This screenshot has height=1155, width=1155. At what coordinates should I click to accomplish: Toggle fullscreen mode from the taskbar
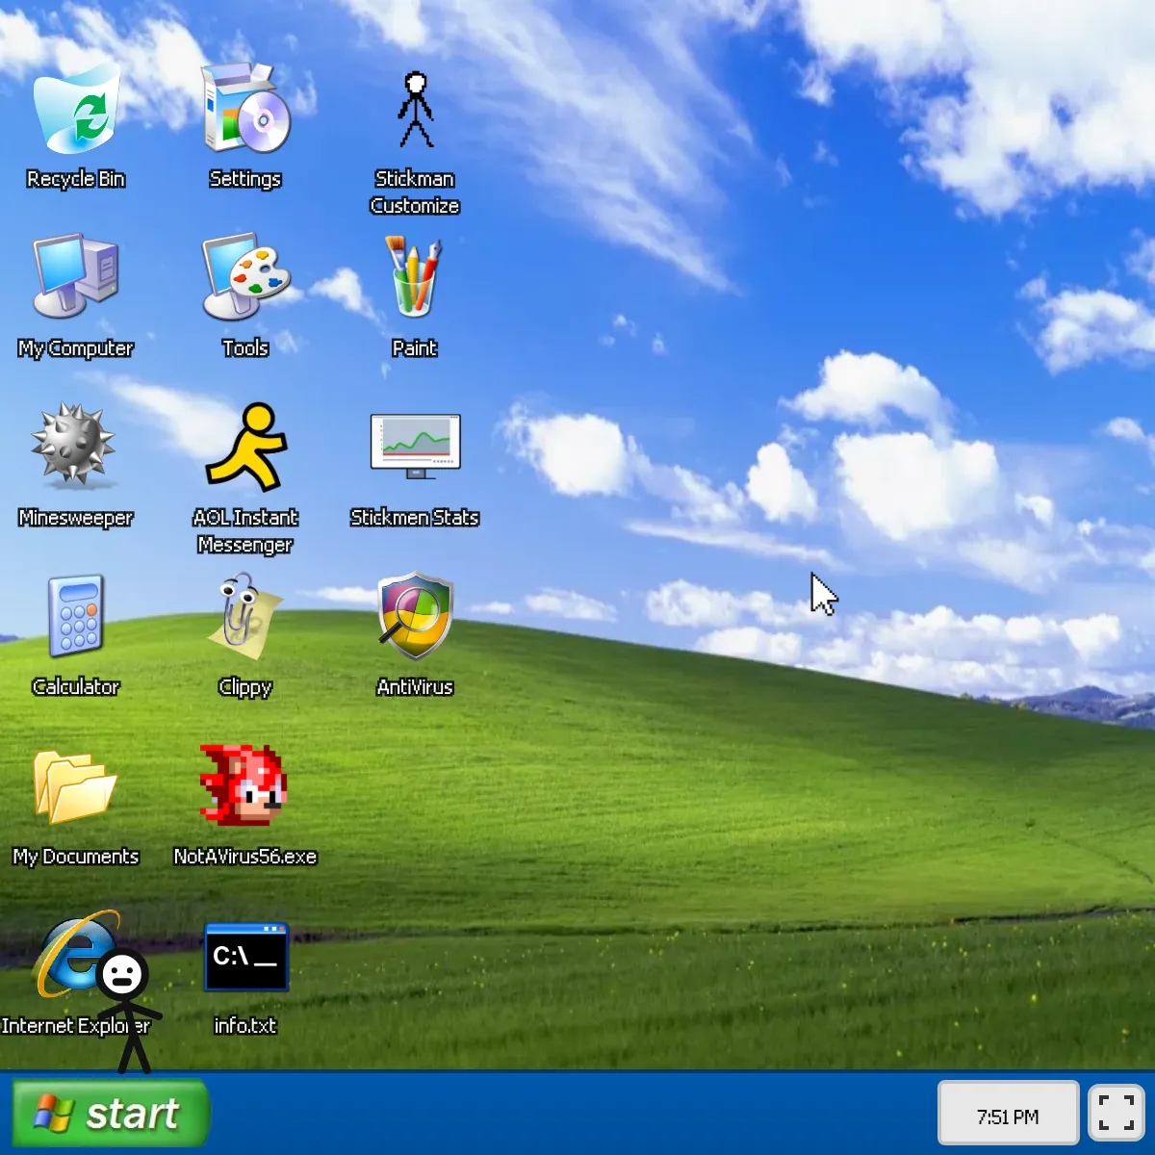click(x=1116, y=1112)
